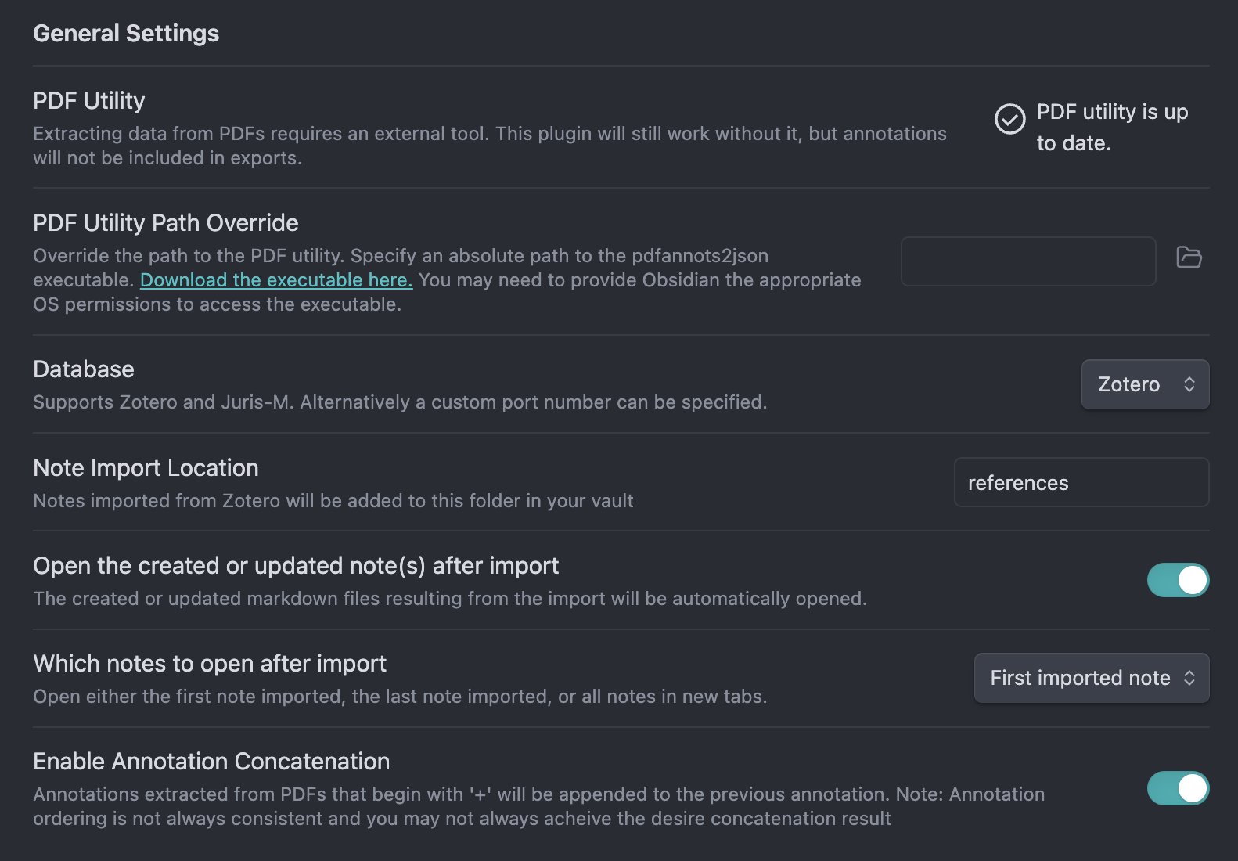Click the First imported note chevron arrows
This screenshot has height=861, width=1238.
pyautogui.click(x=1189, y=678)
